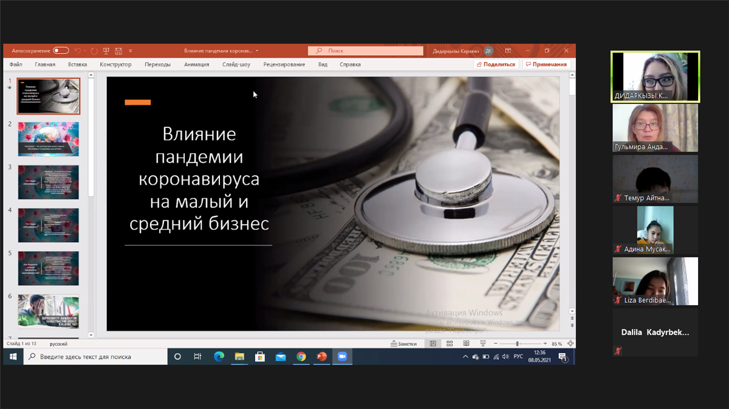Image resolution: width=729 pixels, height=409 pixels.
Task: Click the Поделиться button
Action: [x=496, y=64]
